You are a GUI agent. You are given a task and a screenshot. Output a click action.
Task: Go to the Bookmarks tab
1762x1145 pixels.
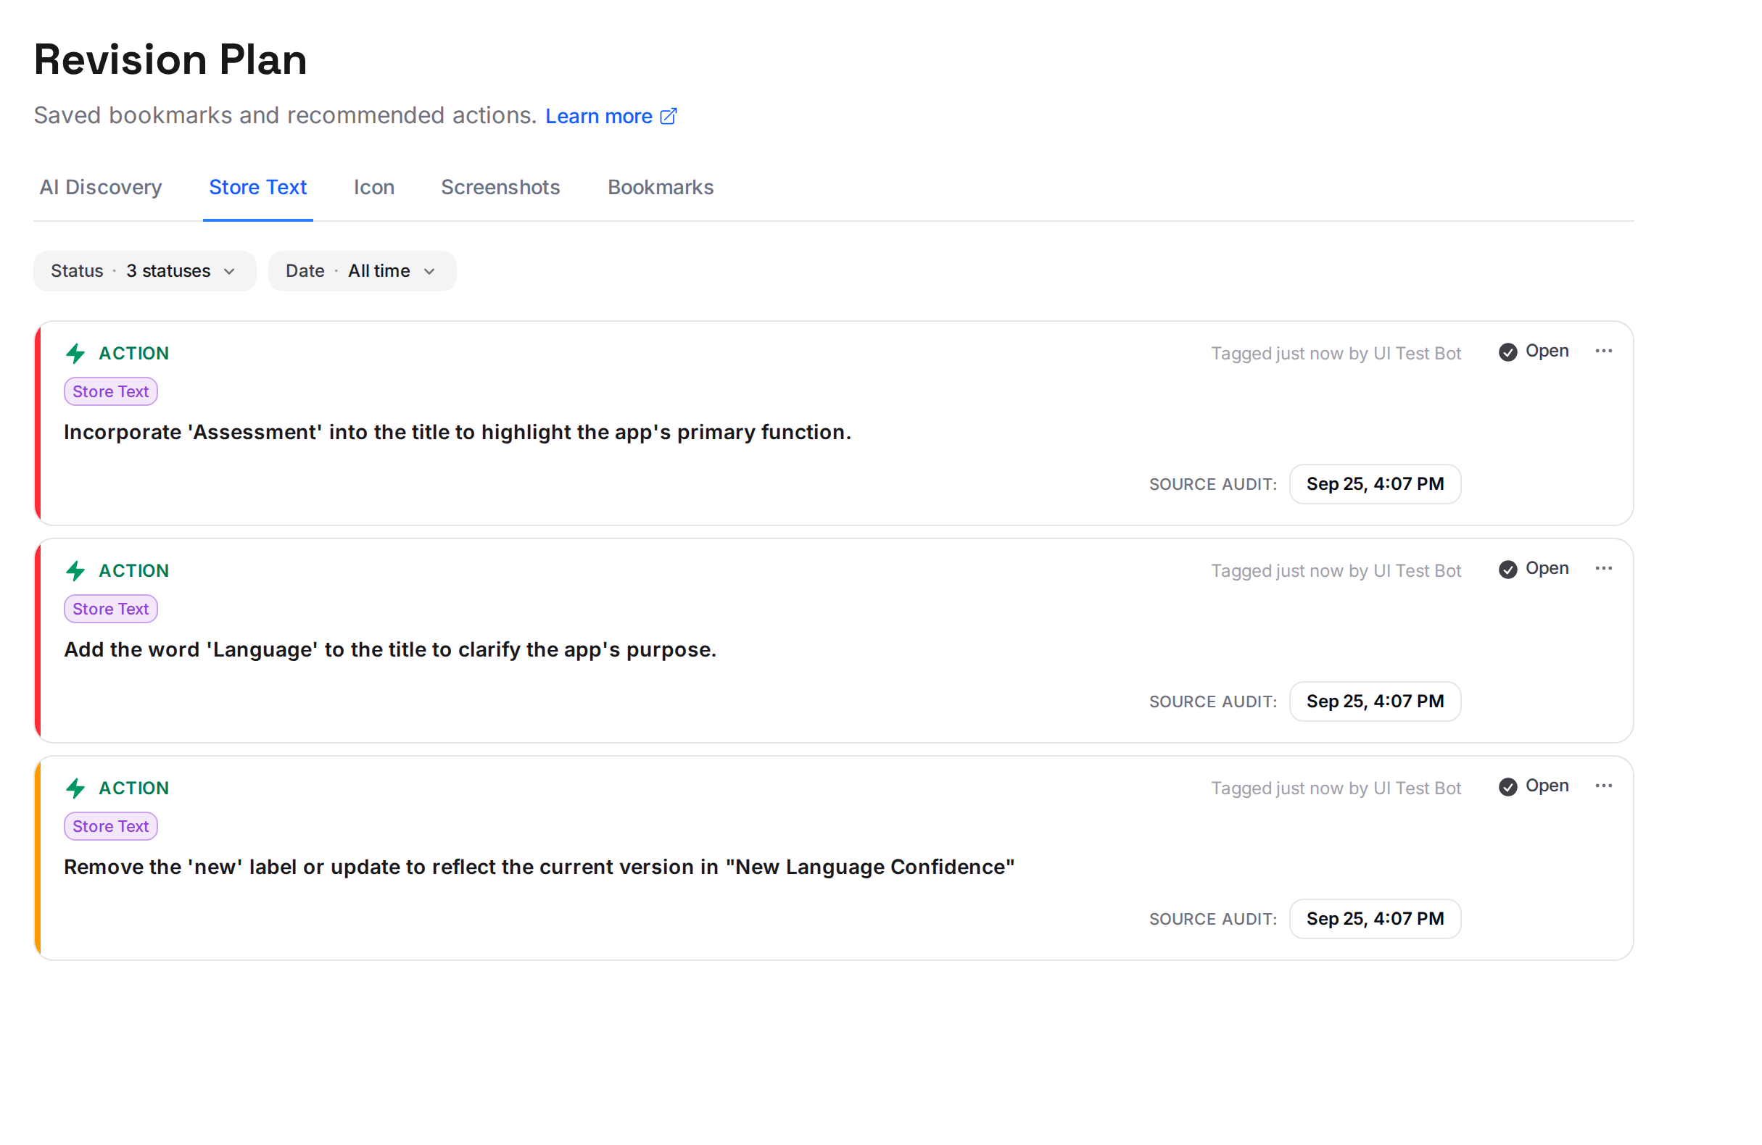click(x=661, y=187)
